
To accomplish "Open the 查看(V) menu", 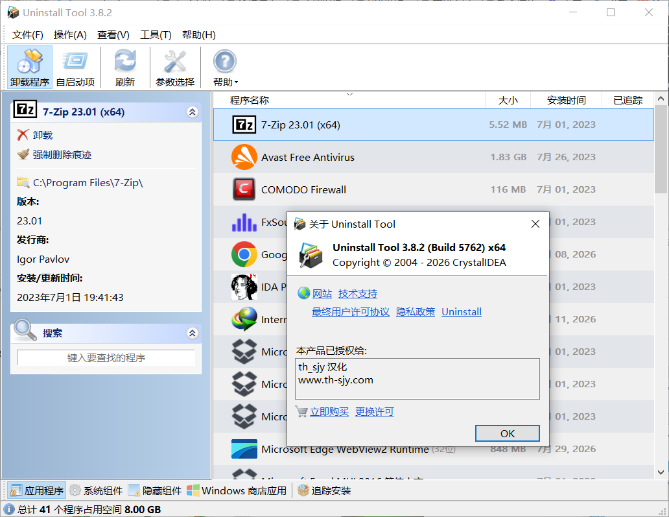I will click(x=113, y=35).
